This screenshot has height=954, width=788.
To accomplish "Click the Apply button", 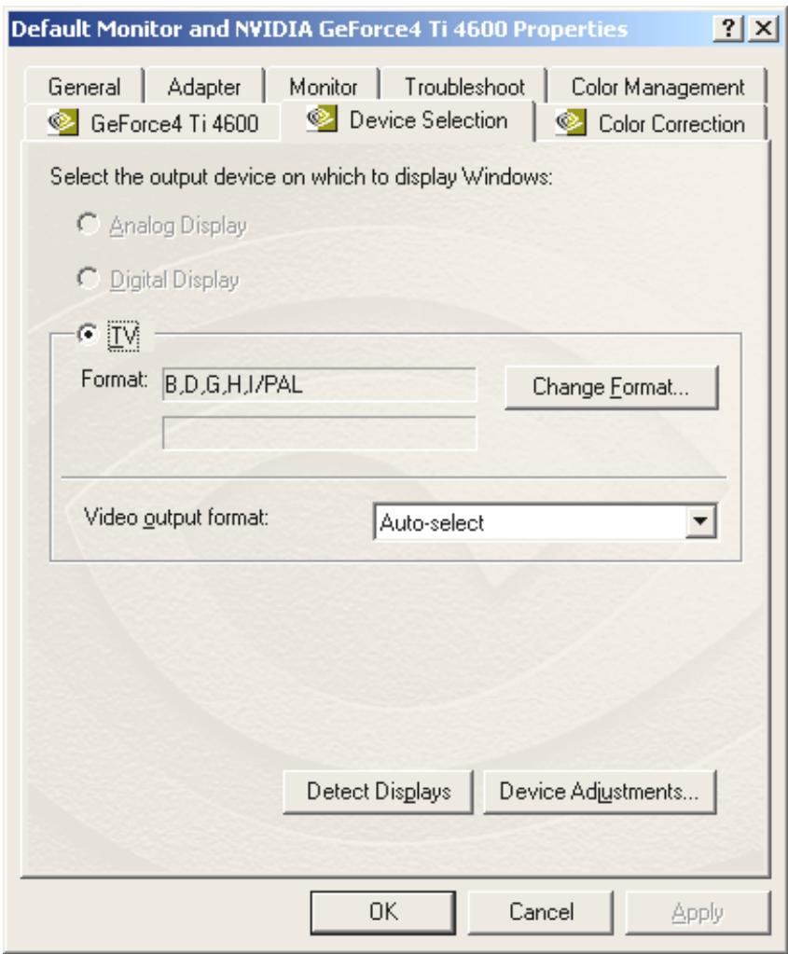I will (698, 912).
